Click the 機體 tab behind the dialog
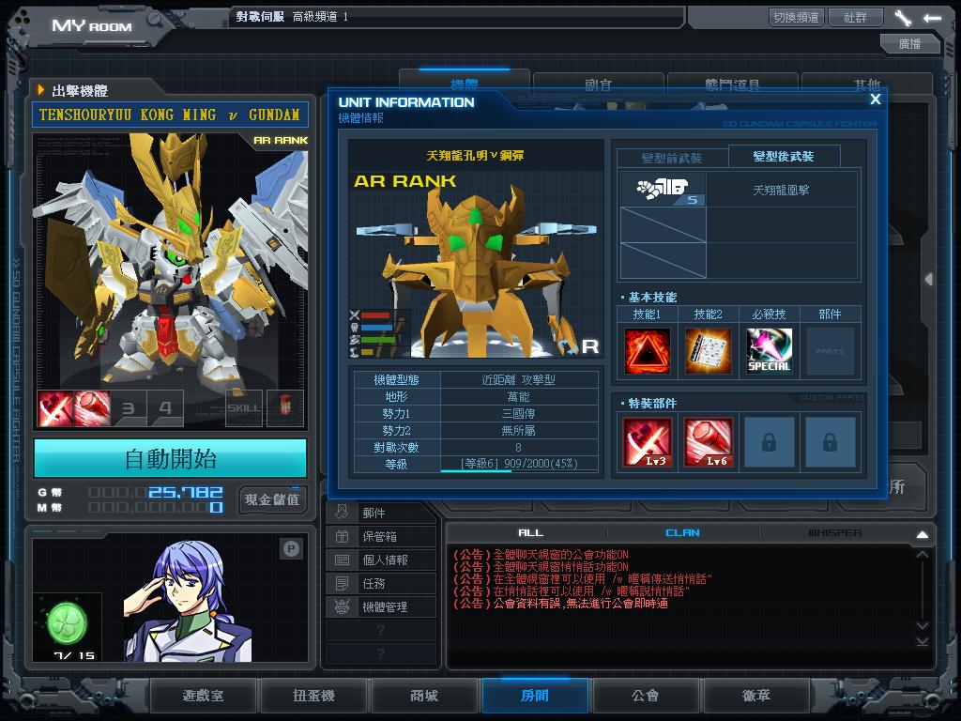The width and height of the screenshot is (961, 721). (x=464, y=82)
